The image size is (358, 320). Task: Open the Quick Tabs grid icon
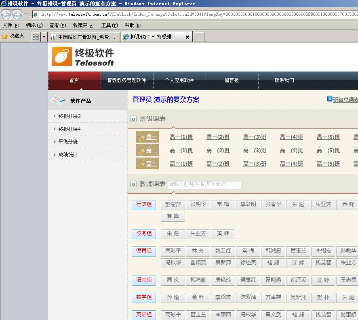click(36, 37)
